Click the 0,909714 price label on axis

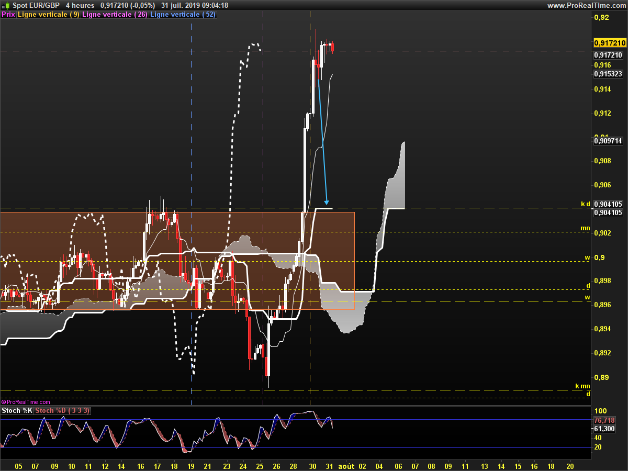coord(608,141)
